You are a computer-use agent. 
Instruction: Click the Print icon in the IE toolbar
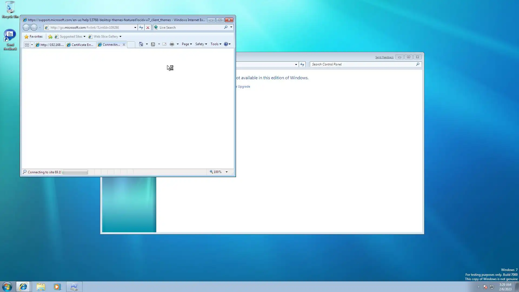(x=172, y=44)
